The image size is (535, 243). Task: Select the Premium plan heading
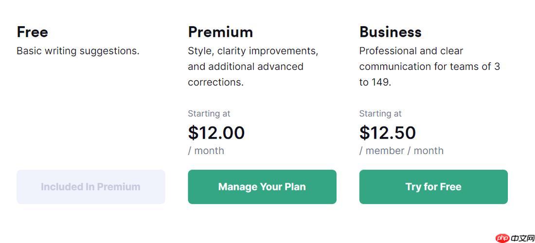[220, 32]
